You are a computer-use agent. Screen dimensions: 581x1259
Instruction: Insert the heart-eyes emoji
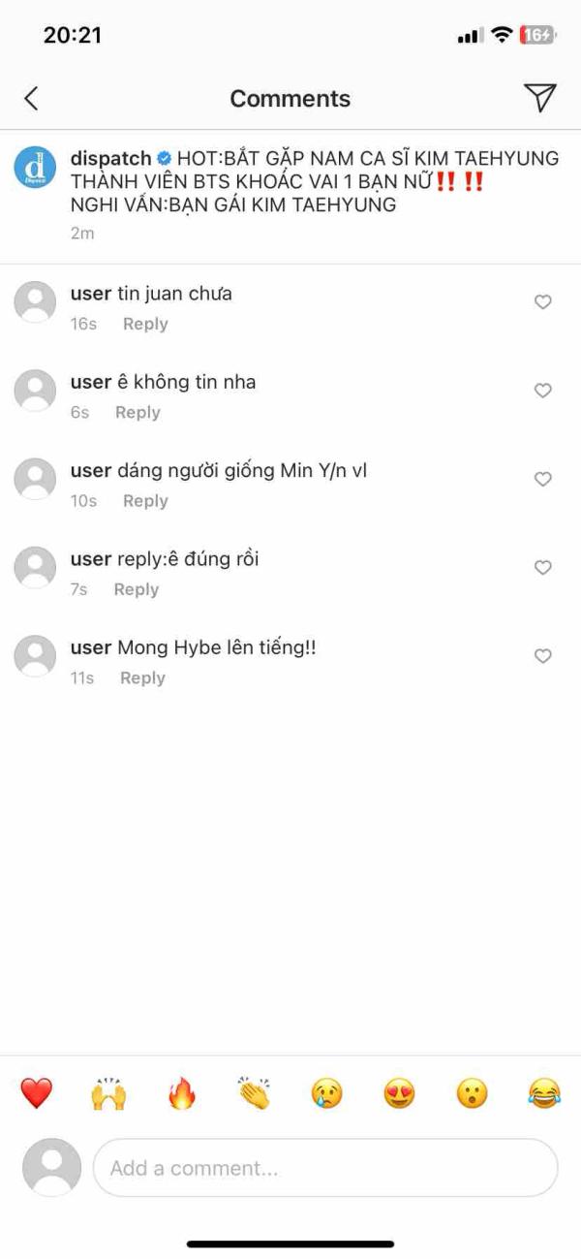tap(399, 1094)
